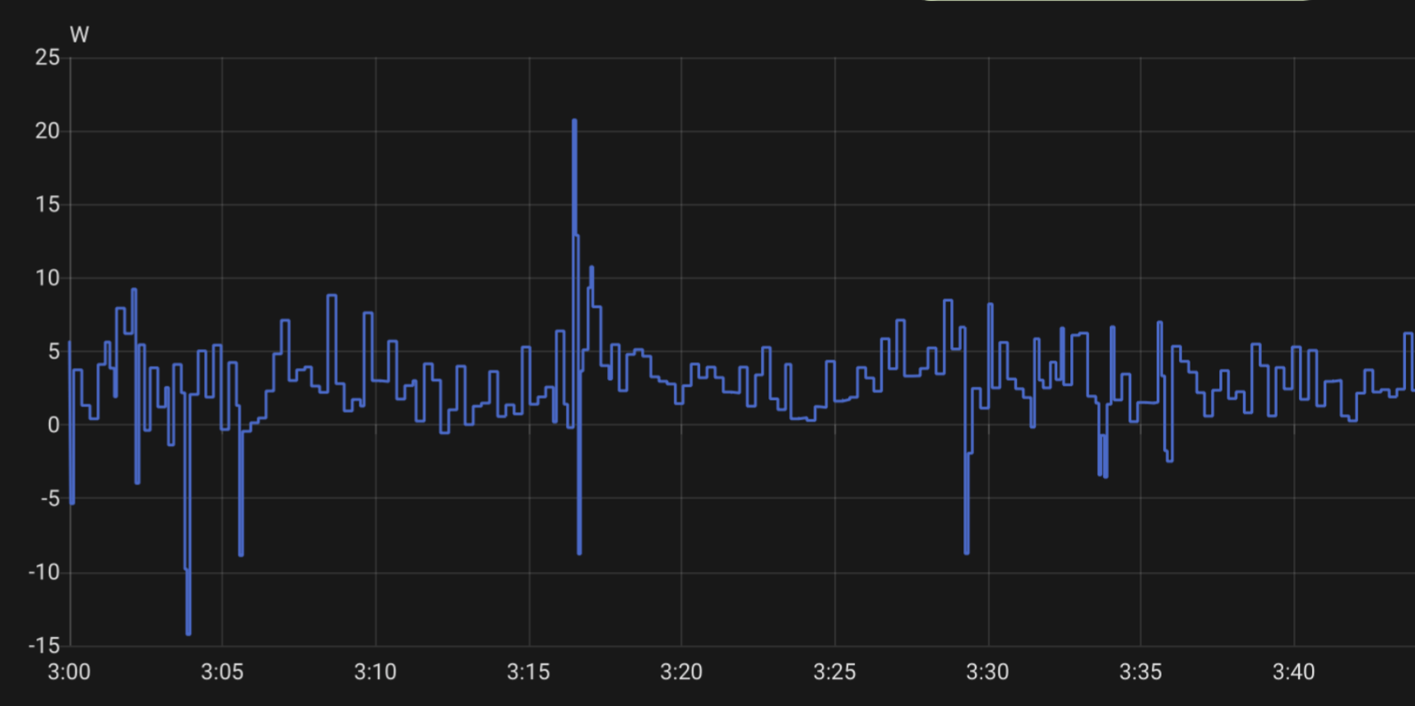Click the W unit label above the axis
This screenshot has height=706, width=1415.
coord(79,35)
